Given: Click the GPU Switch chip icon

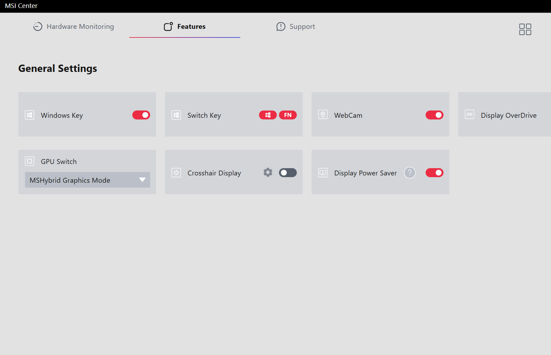Looking at the screenshot, I should pyautogui.click(x=30, y=161).
